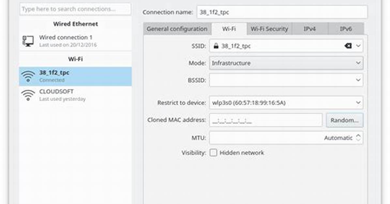Click the wired Ethernet computer icon
The image size is (390, 204).
coord(28,41)
